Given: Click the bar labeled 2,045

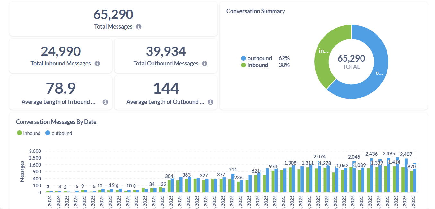Looking at the screenshot, I should coord(354,177).
